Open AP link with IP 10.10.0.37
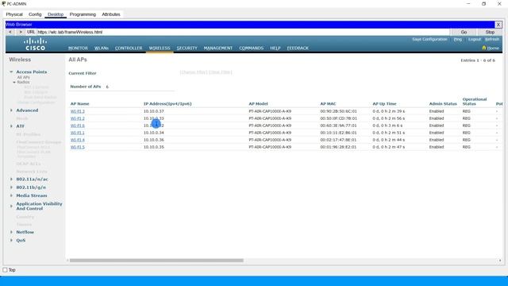 78,111
